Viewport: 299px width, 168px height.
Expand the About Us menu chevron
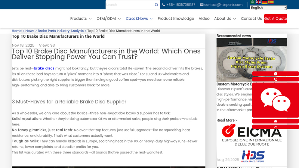[235, 19]
